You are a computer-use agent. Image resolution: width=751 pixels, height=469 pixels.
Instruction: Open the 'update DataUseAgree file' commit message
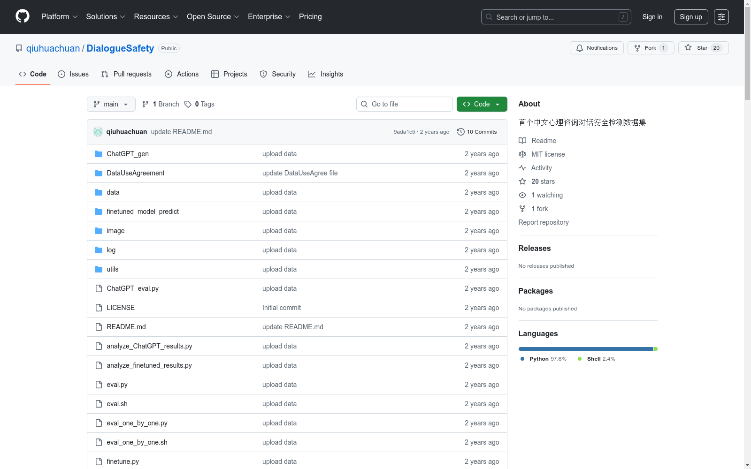[x=300, y=173]
